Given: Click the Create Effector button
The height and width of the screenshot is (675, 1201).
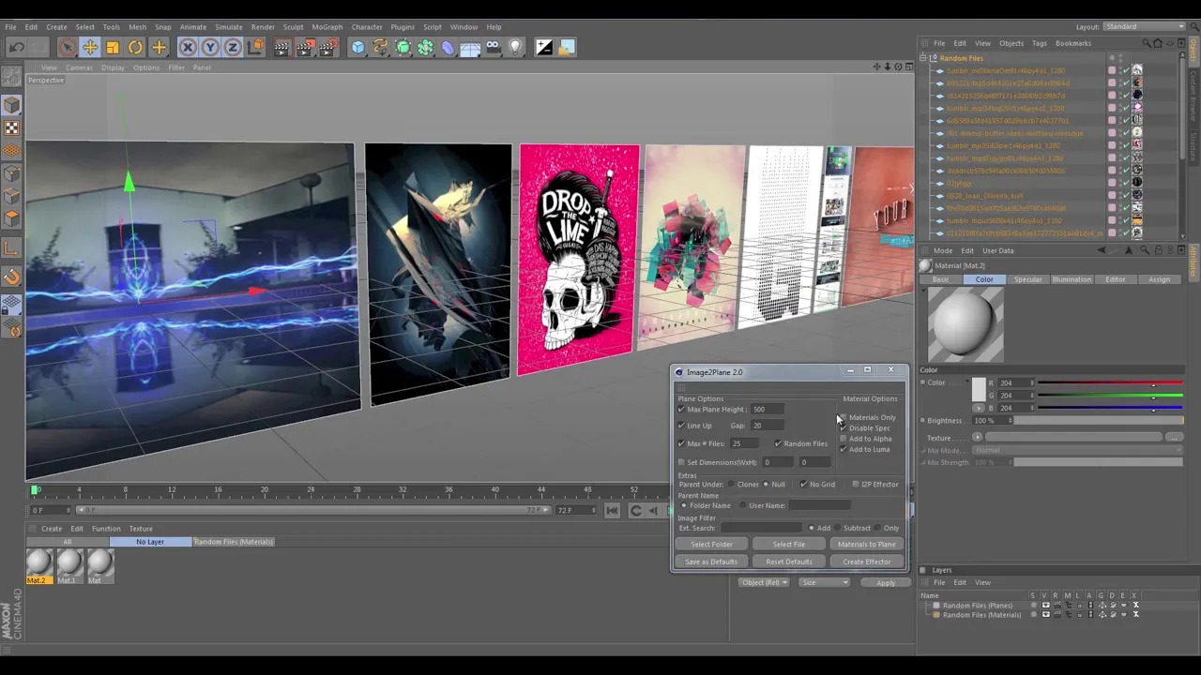Looking at the screenshot, I should pyautogui.click(x=866, y=562).
